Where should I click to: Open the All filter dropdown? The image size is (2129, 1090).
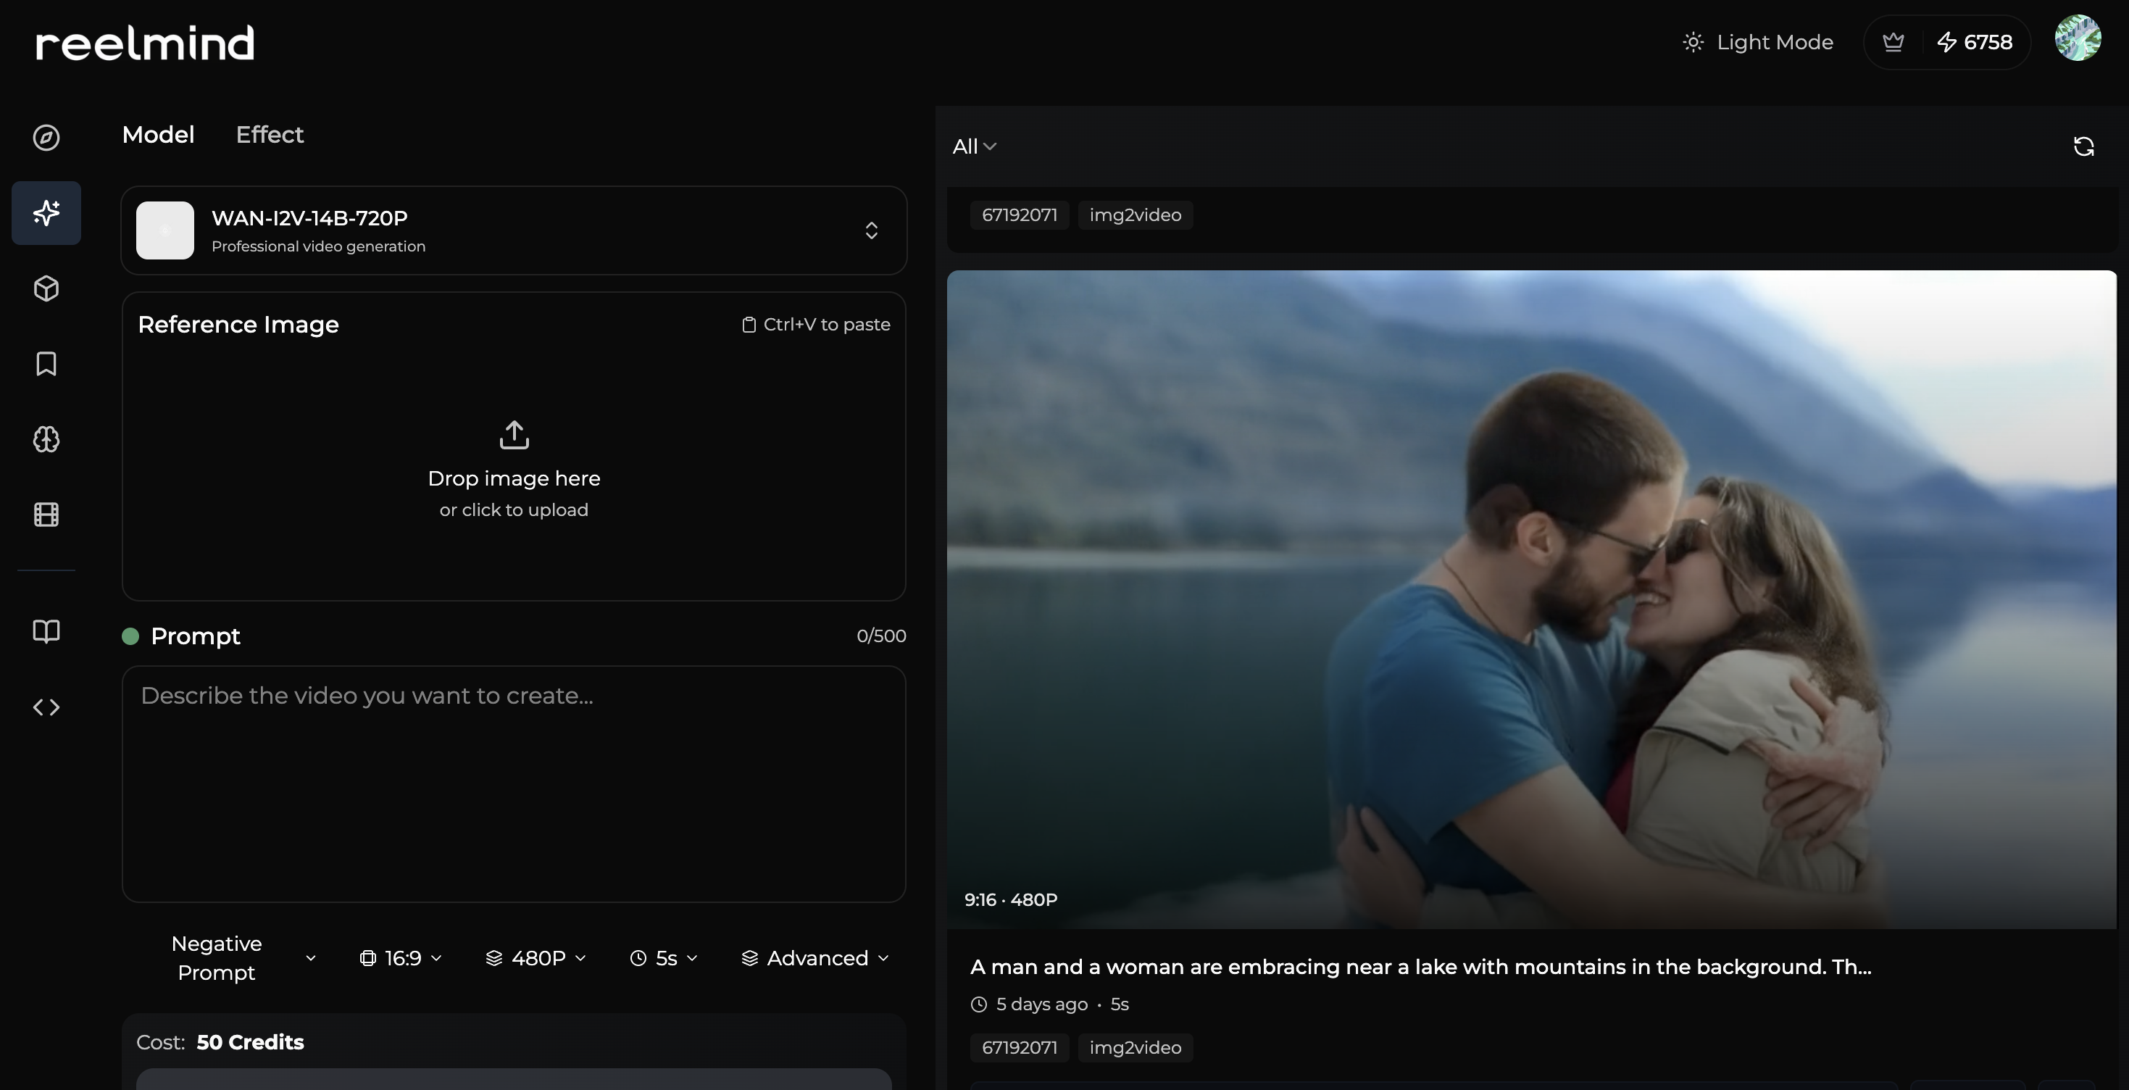coord(974,146)
